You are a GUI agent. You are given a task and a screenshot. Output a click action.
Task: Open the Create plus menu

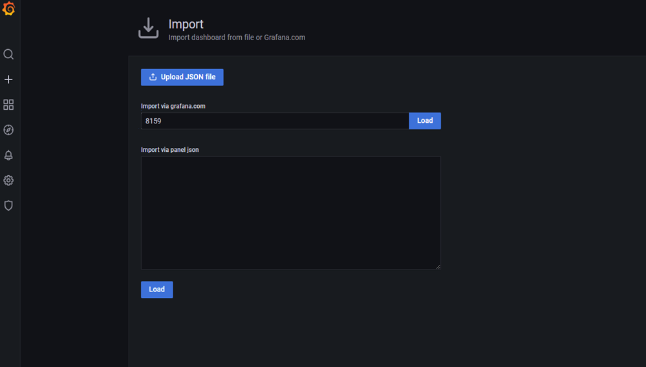tap(8, 79)
